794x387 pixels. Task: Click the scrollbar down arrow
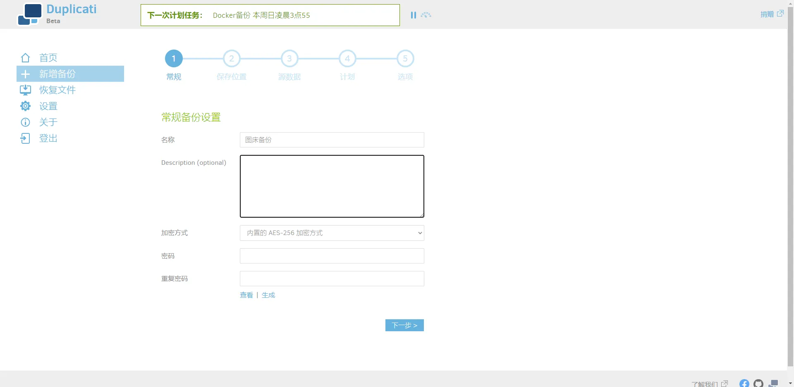tap(791, 384)
